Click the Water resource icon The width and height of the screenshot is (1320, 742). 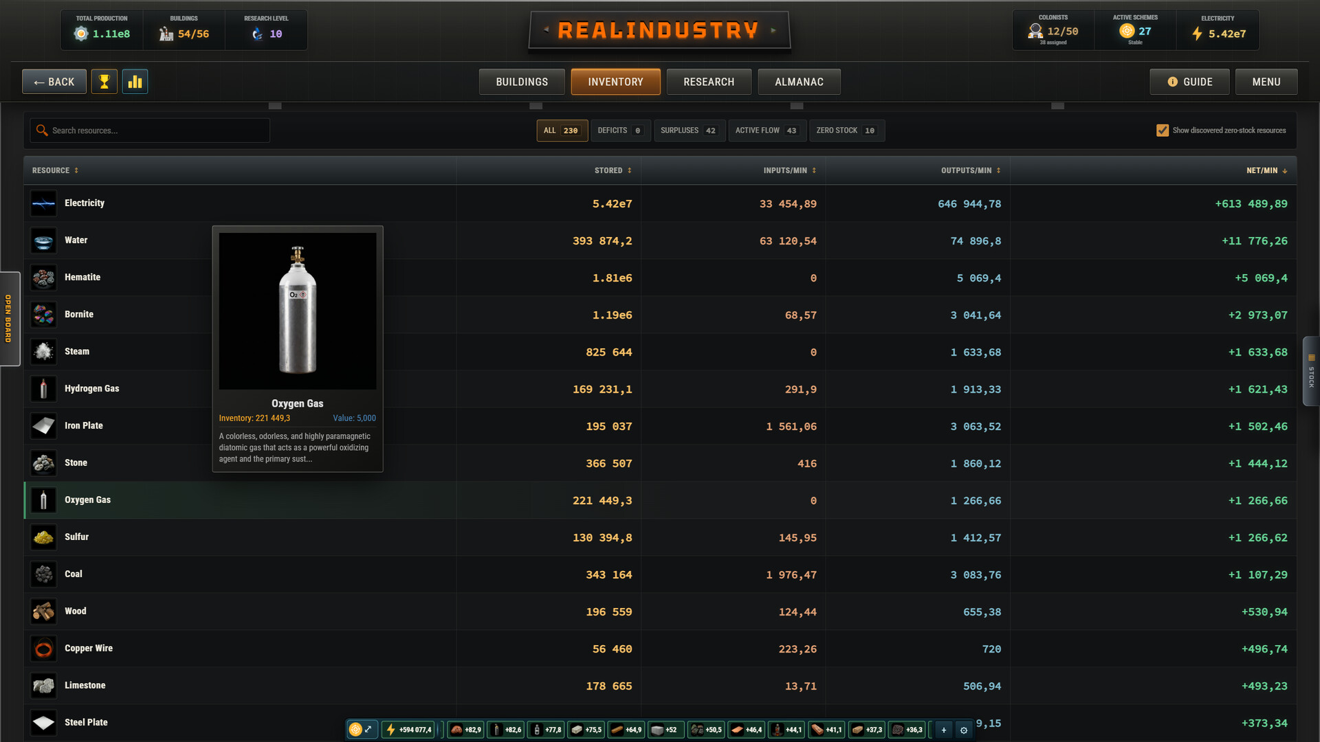43,240
